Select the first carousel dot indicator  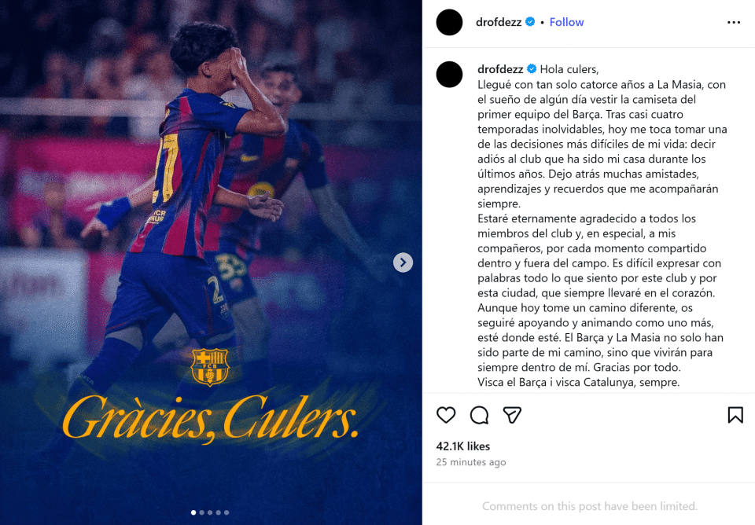(x=193, y=512)
